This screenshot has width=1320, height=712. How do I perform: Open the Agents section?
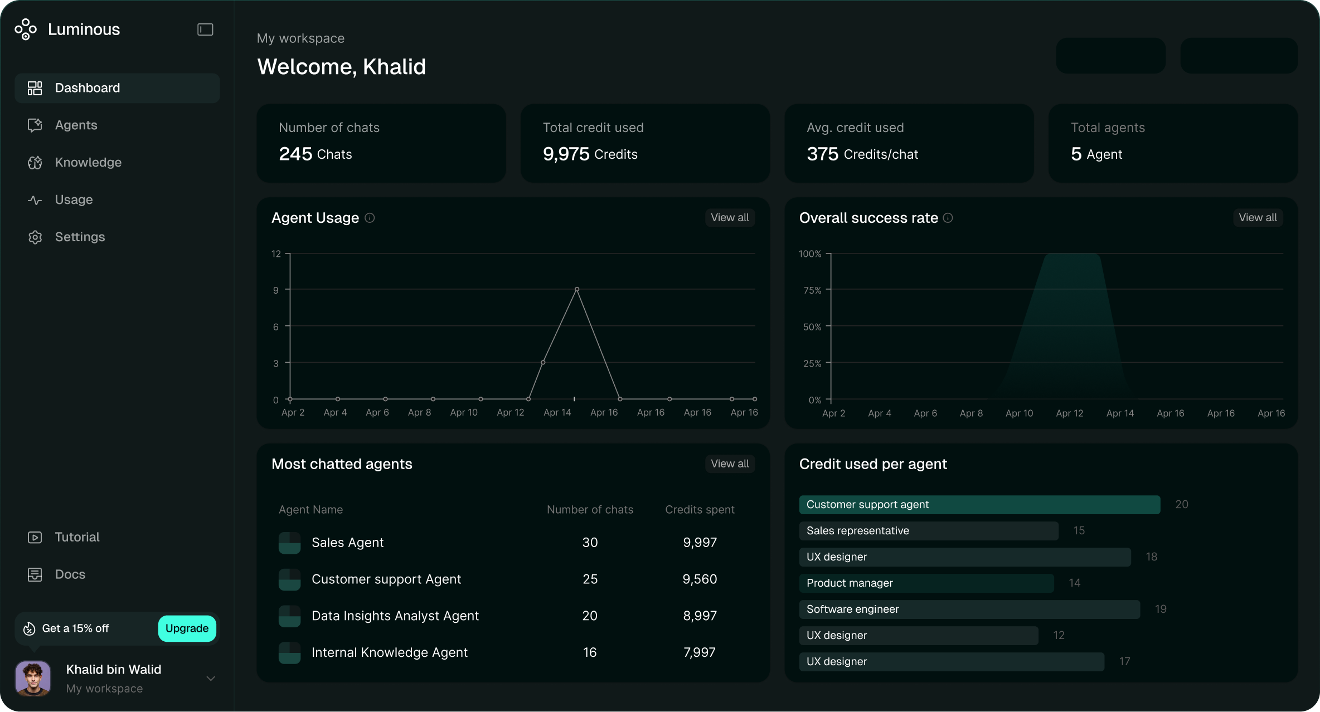76,125
